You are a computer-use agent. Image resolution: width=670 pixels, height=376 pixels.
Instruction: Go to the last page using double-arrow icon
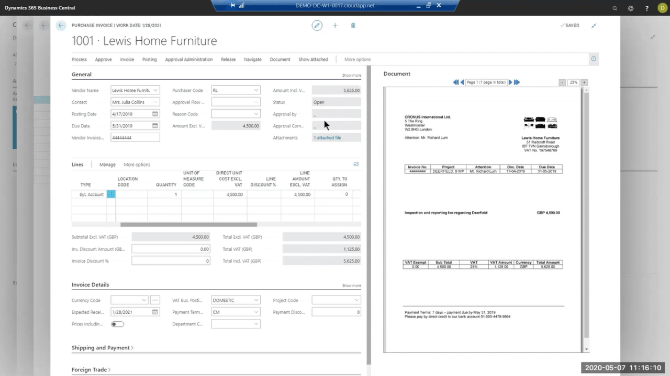(x=517, y=82)
